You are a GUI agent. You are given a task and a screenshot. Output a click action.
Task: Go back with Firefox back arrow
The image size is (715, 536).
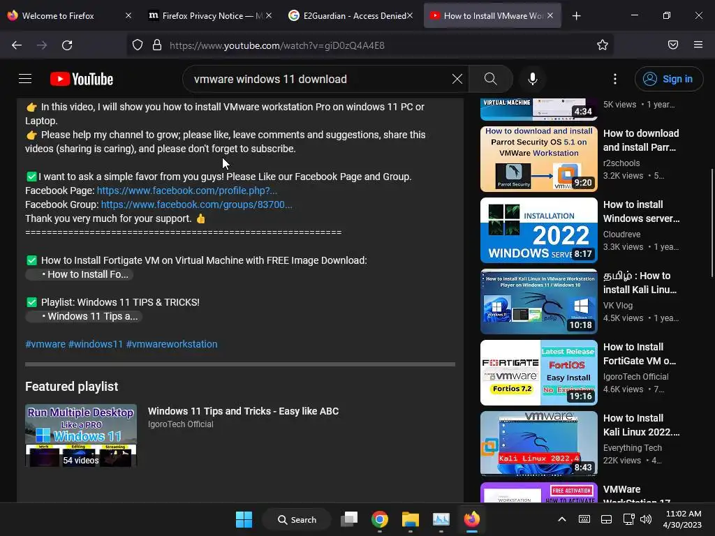tap(17, 45)
